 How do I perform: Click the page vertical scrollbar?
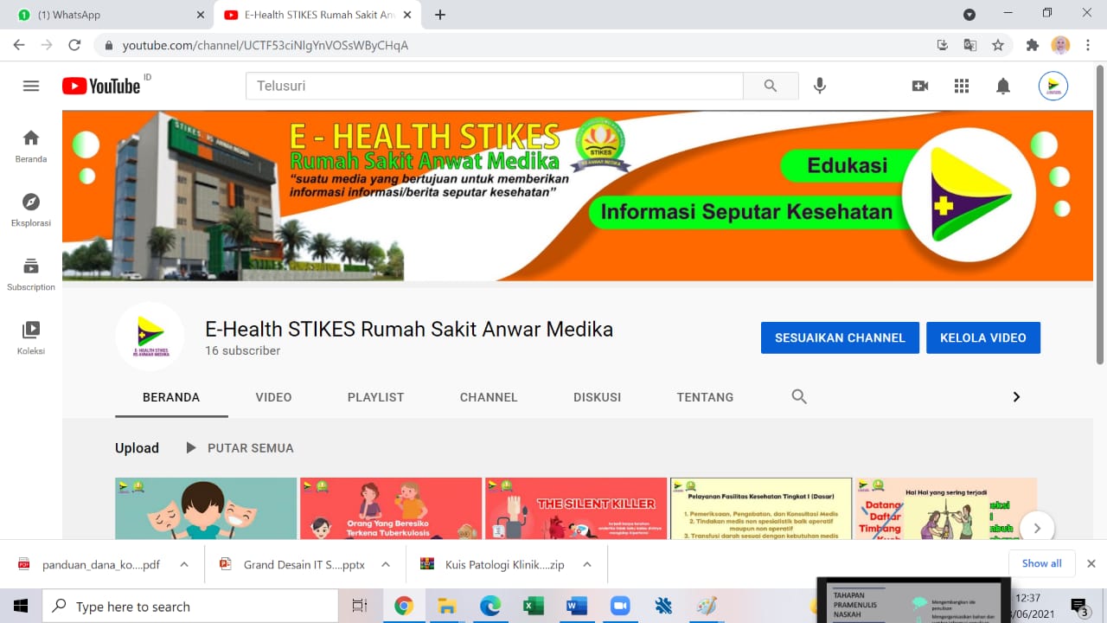coord(1100,213)
